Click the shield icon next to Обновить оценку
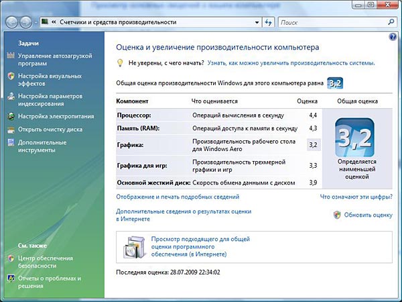The width and height of the screenshot is (402, 302). (x=337, y=215)
